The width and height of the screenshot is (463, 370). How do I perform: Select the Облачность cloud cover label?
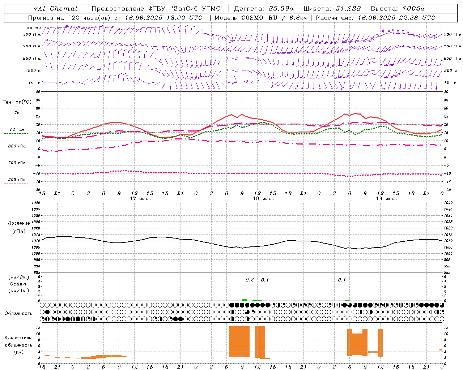(x=18, y=314)
